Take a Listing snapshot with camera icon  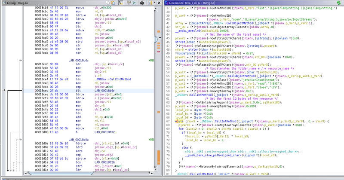coord(142,3)
